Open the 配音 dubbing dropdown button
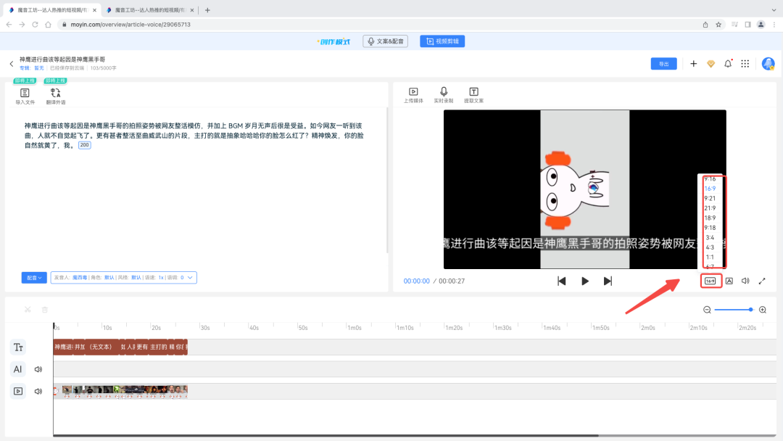Screen dimensions: 783x441 [x=34, y=278]
